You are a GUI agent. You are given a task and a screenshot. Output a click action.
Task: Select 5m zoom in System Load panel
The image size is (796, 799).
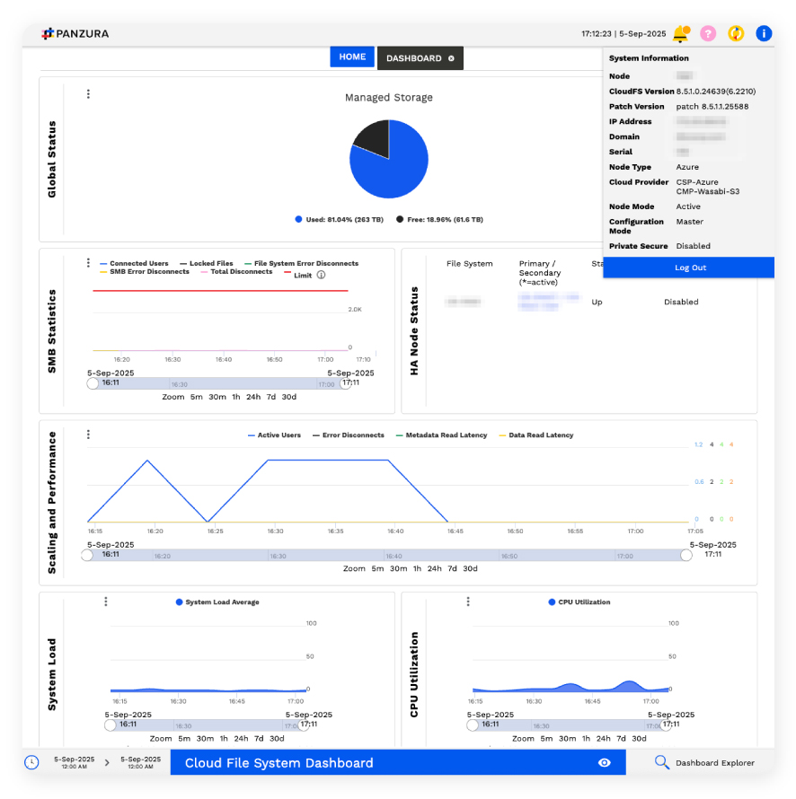(184, 738)
